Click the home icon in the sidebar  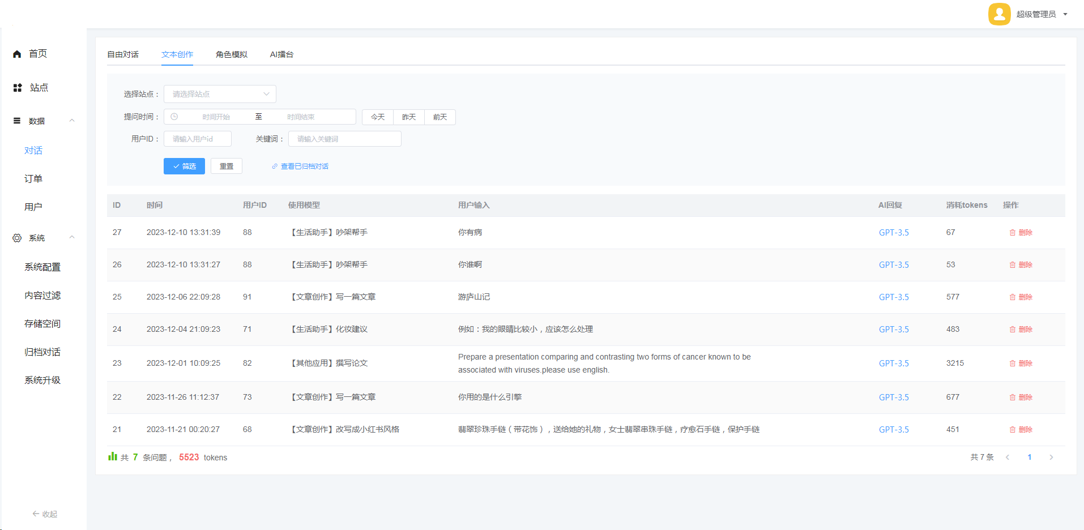[17, 54]
